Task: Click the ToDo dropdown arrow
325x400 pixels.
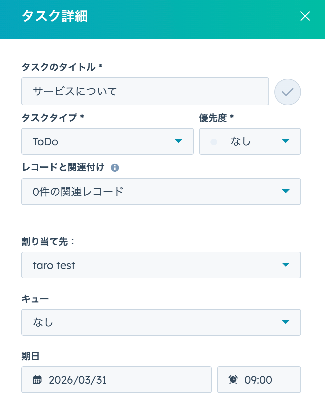Action: (x=178, y=141)
